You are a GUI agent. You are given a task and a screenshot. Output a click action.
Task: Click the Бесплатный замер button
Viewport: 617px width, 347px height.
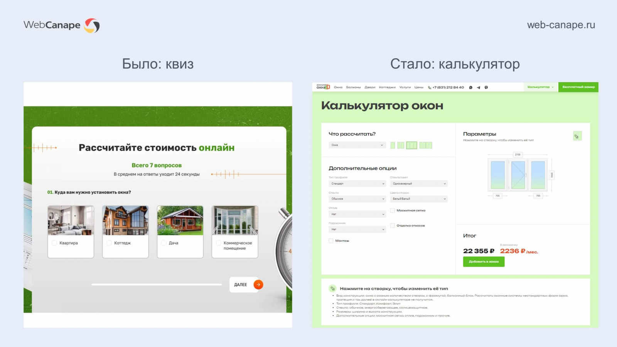pos(578,87)
